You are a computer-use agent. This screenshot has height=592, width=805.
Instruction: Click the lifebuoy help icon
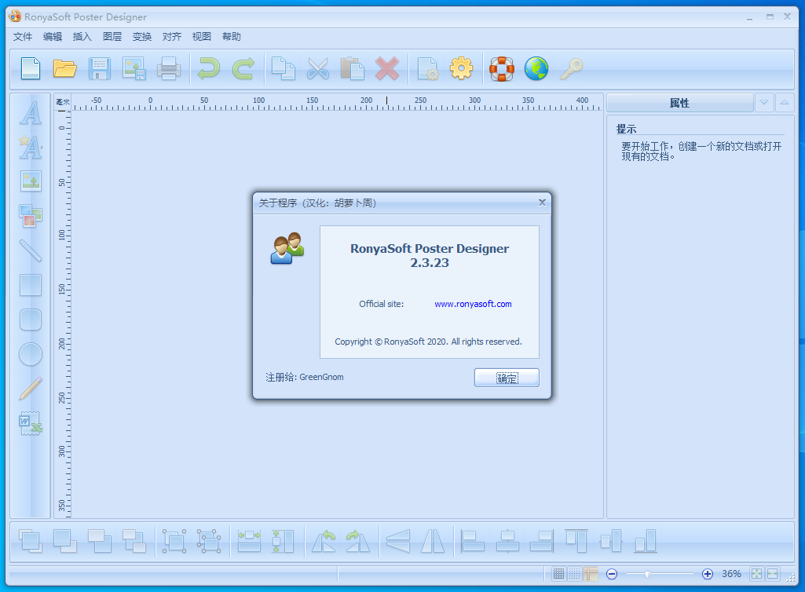click(x=501, y=69)
